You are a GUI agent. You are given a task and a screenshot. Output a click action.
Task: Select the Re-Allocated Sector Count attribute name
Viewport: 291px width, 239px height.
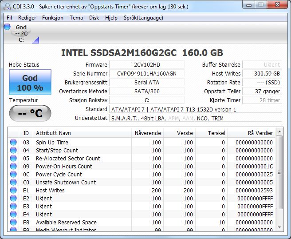pos(68,158)
